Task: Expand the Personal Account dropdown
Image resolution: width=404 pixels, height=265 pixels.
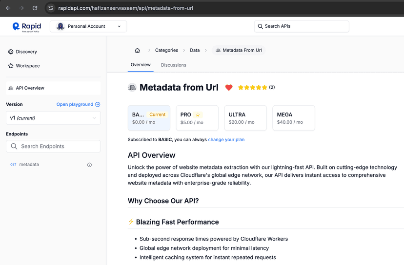Action: 88,26
